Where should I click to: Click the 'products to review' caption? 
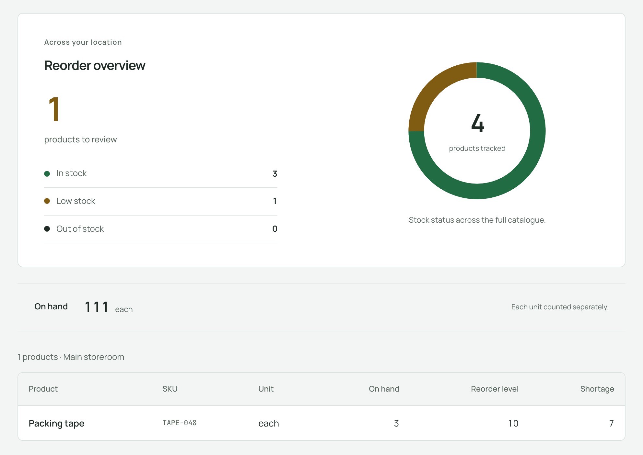80,139
